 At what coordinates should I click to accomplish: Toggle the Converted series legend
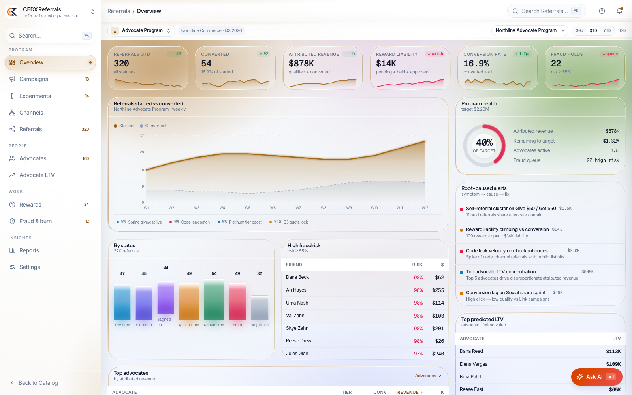152,126
